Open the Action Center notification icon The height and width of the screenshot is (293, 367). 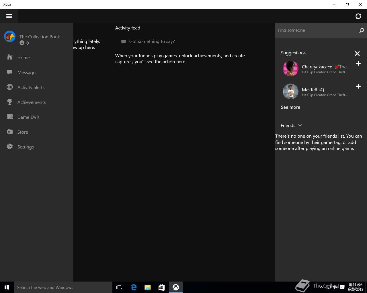coord(342,288)
